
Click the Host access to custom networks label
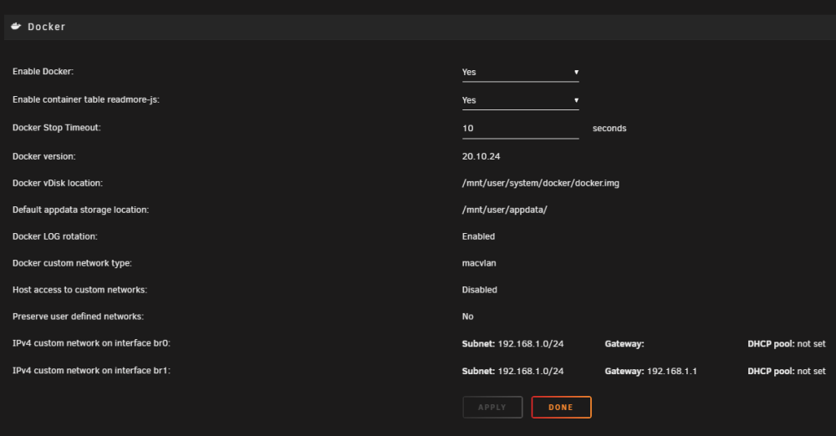(80, 290)
